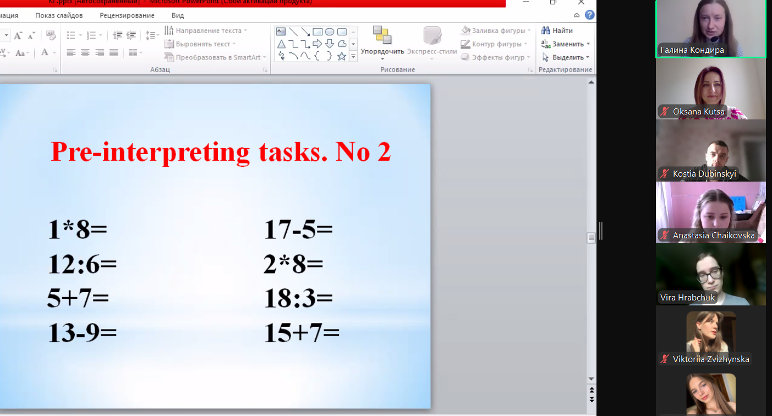Click the vertical slide scrollbar thumb

(x=592, y=238)
